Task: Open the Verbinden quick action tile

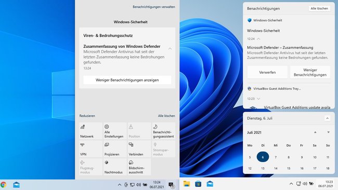Action: tap(139, 149)
